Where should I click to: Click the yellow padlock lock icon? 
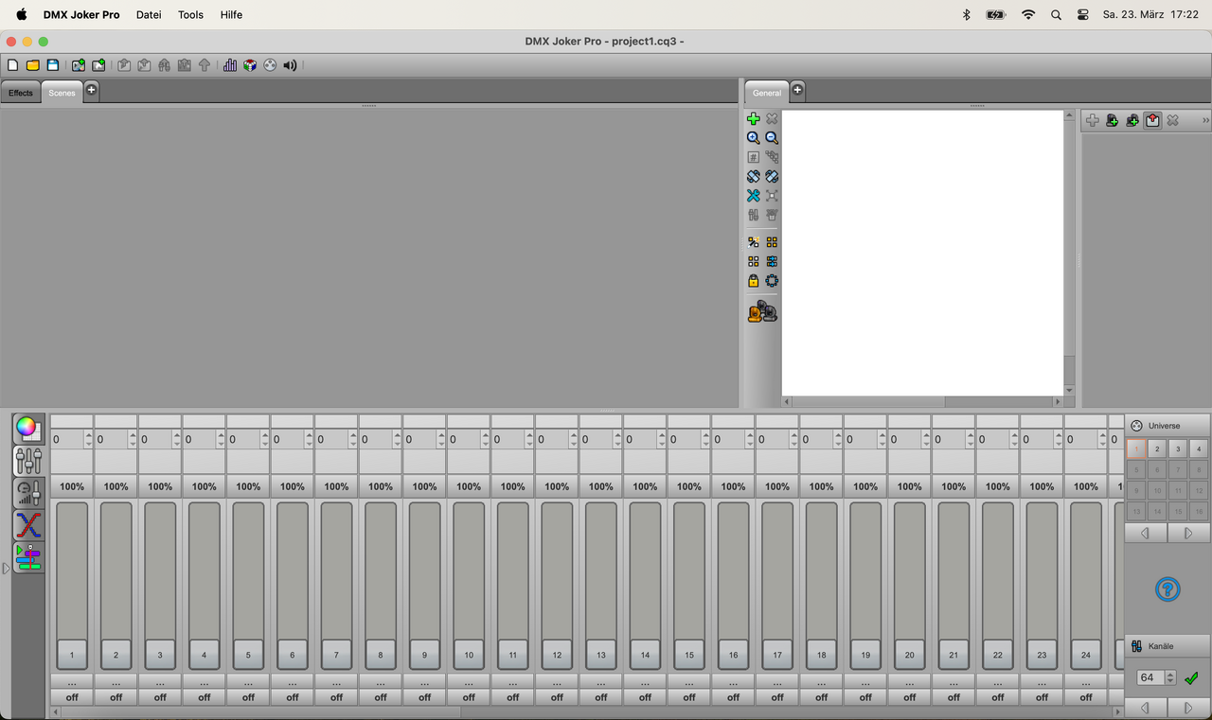pyautogui.click(x=753, y=281)
